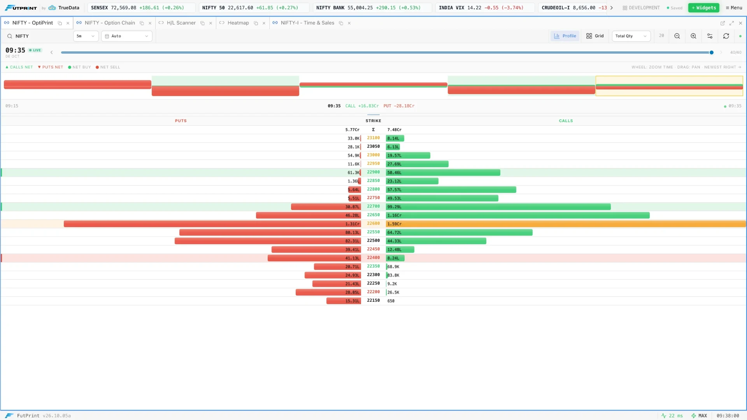Toggle the NET SELL legend item

pos(108,67)
